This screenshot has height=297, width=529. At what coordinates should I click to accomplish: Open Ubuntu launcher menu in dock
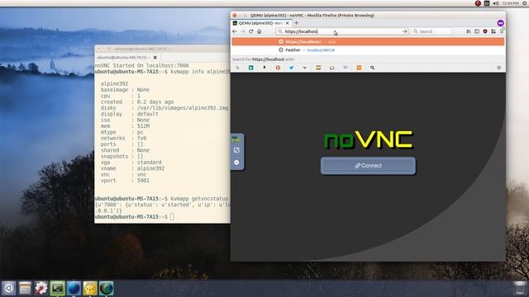(9, 288)
